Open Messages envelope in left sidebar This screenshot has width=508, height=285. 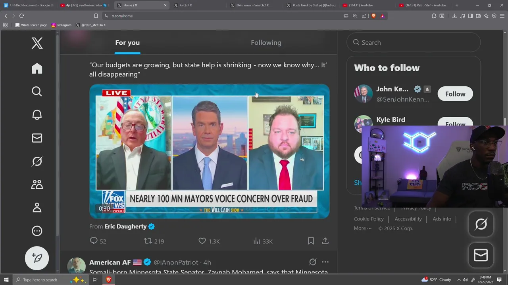tap(37, 138)
